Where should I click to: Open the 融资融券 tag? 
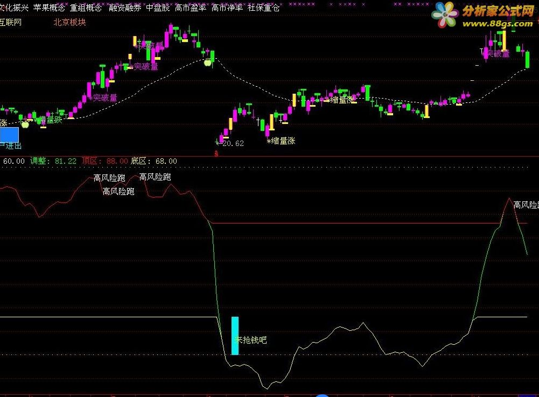click(125, 8)
